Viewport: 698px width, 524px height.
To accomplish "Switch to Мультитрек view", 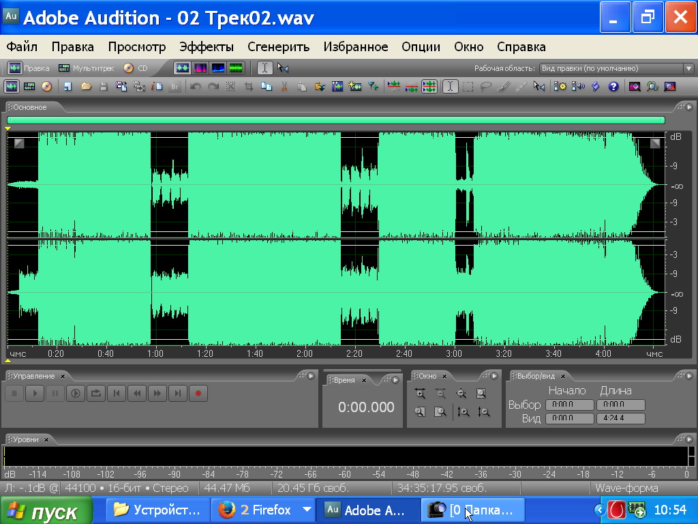I will pyautogui.click(x=87, y=68).
